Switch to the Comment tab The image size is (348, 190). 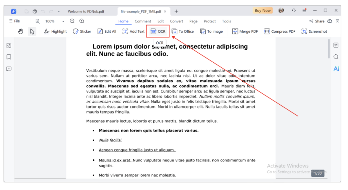coord(143,21)
